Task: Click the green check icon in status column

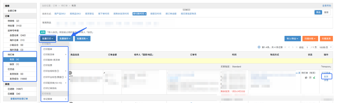Action: coord(314,78)
